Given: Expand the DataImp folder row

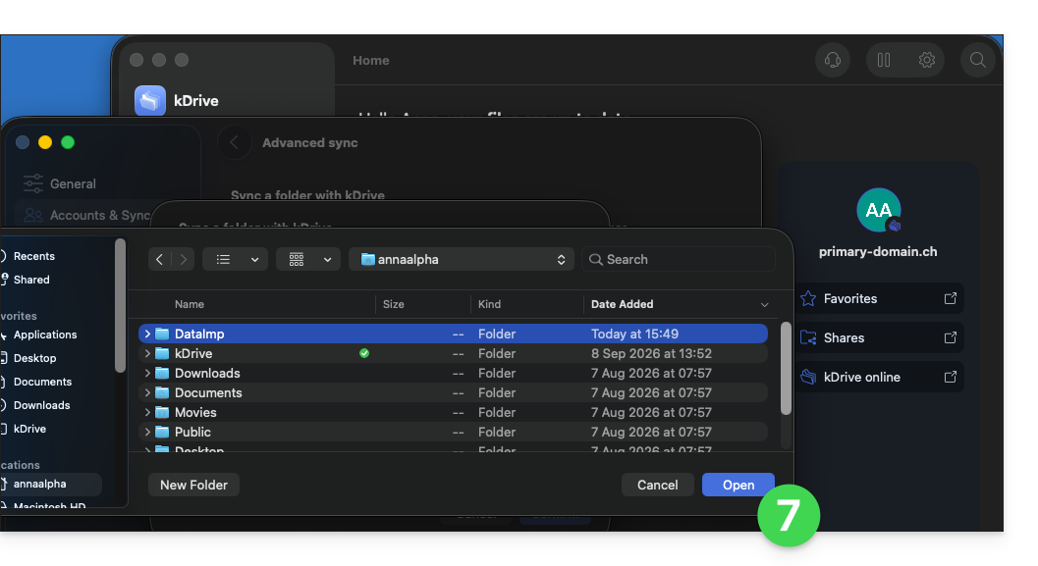Looking at the screenshot, I should coord(147,334).
